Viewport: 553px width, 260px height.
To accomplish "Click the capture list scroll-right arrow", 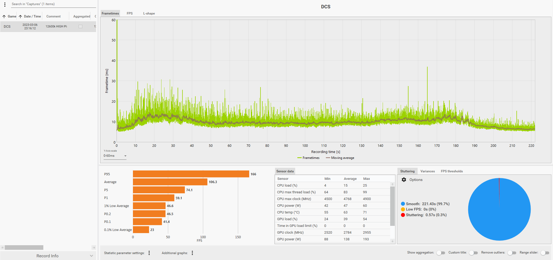I will pyautogui.click(x=94, y=248).
